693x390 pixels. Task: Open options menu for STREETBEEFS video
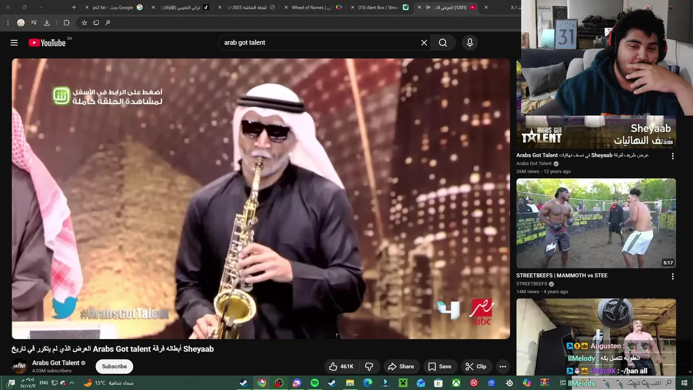(x=672, y=276)
